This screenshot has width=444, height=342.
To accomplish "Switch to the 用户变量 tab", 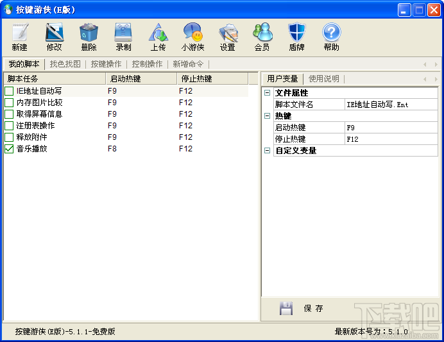I will pos(282,79).
